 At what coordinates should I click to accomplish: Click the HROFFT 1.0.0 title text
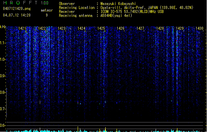(26, 3)
